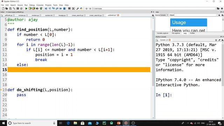Change to parent directory up arrow

coord(222,8)
